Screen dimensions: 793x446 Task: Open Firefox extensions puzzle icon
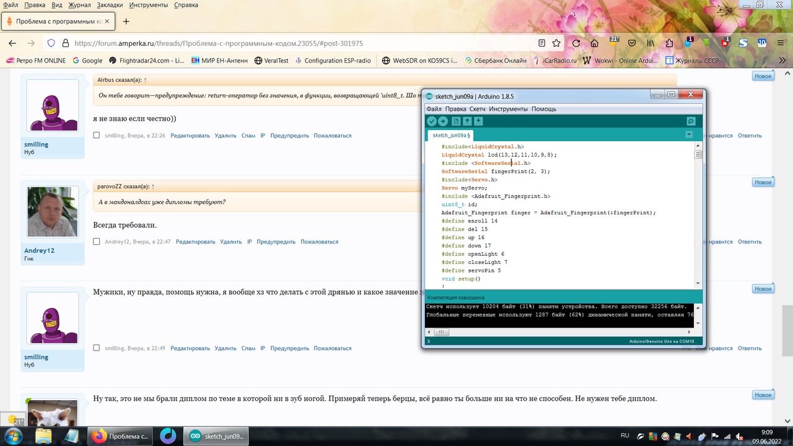point(670,43)
